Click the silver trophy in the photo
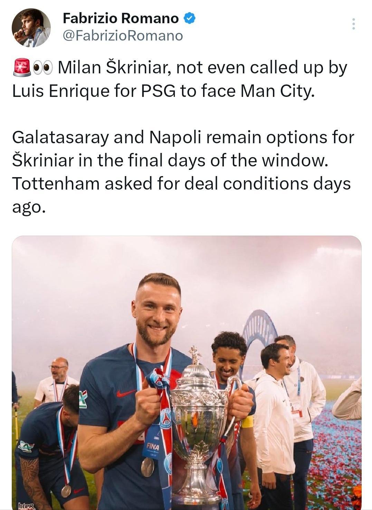 [198, 426]
